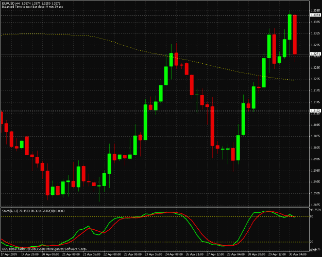Click the 1.3325 price axis label
This screenshot has width=322, height=257.
315,33
